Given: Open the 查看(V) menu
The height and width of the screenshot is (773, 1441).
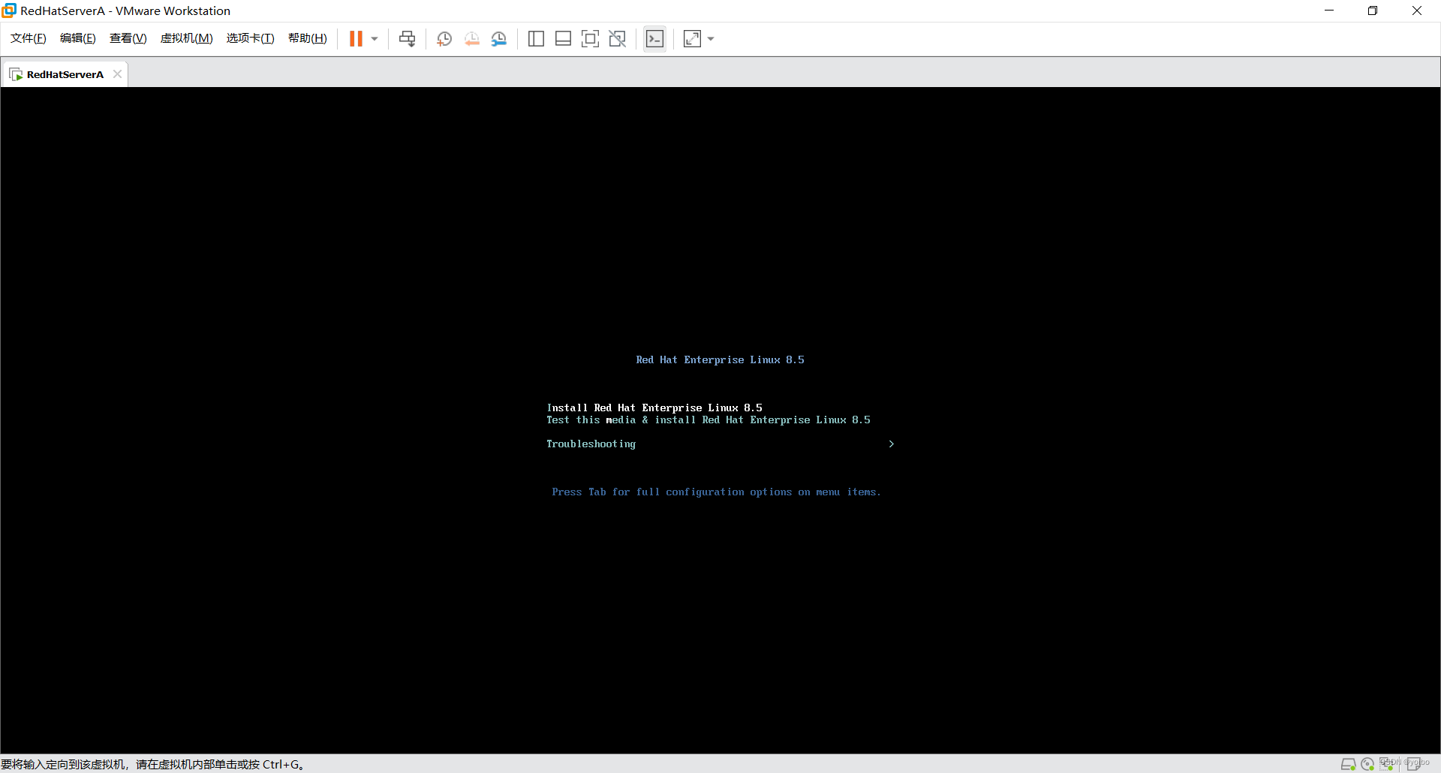Looking at the screenshot, I should click(x=128, y=38).
